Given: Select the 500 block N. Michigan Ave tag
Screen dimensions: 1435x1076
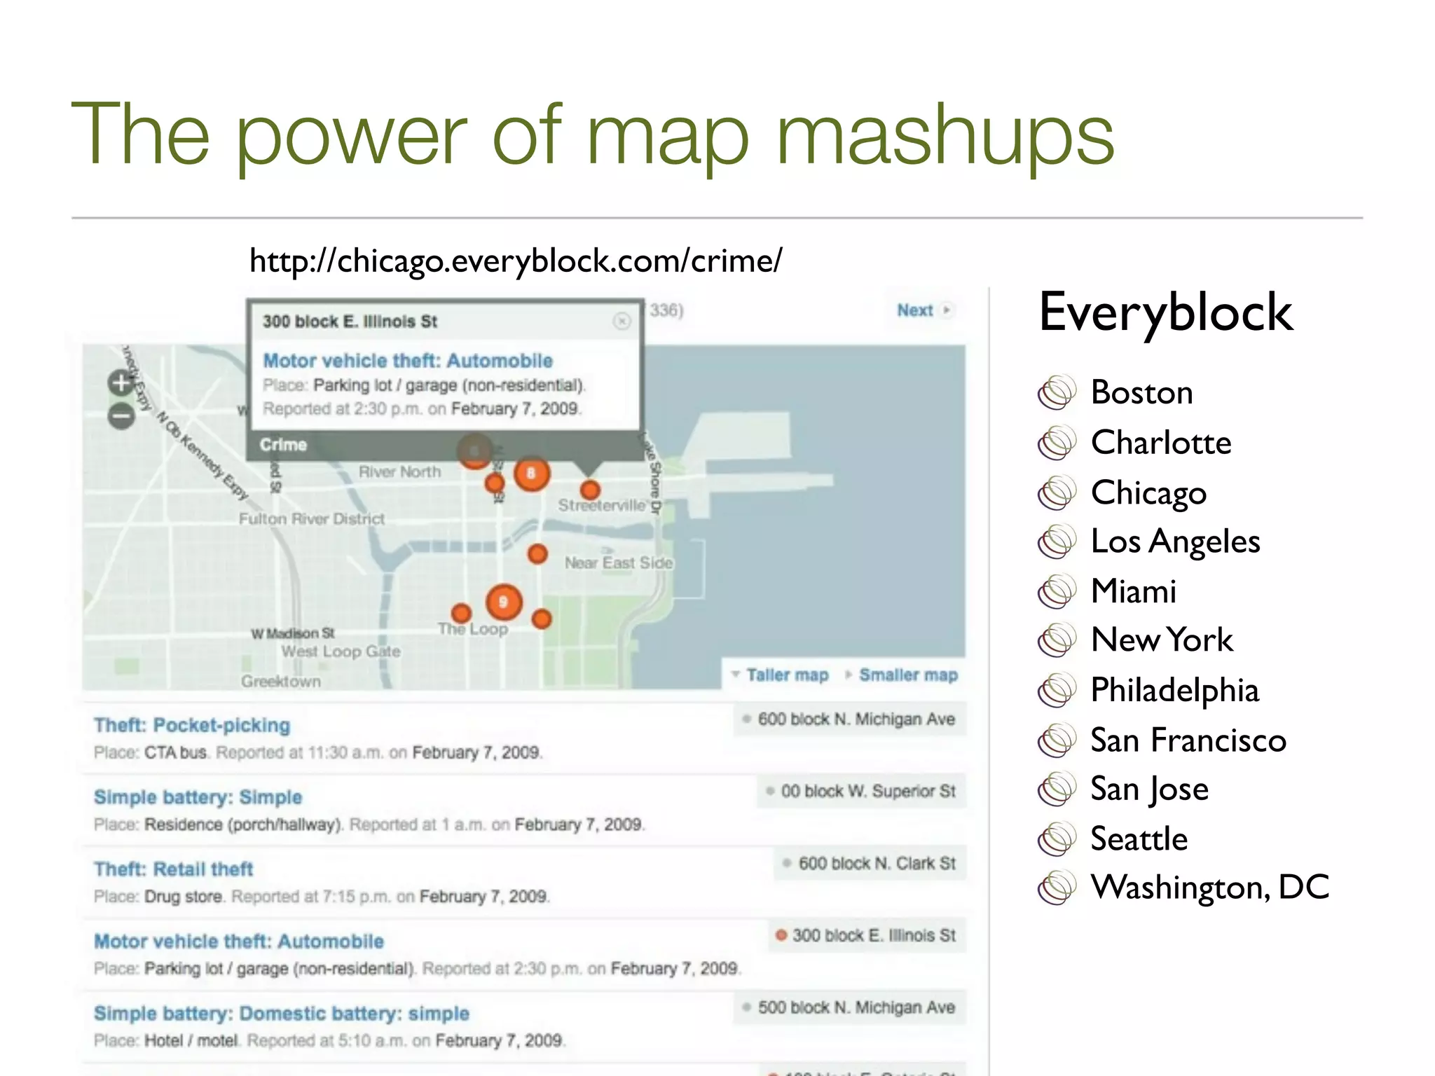Looking at the screenshot, I should click(850, 1008).
